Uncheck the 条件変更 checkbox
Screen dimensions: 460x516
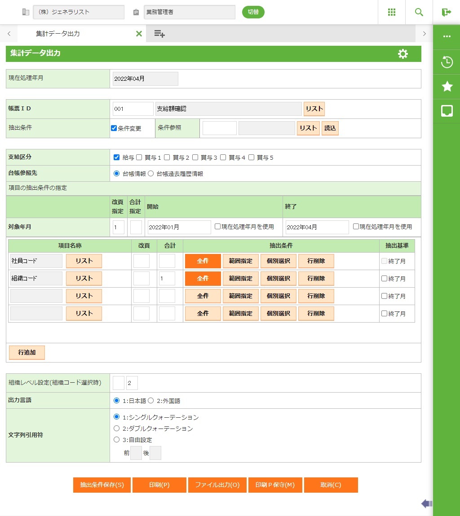[114, 128]
